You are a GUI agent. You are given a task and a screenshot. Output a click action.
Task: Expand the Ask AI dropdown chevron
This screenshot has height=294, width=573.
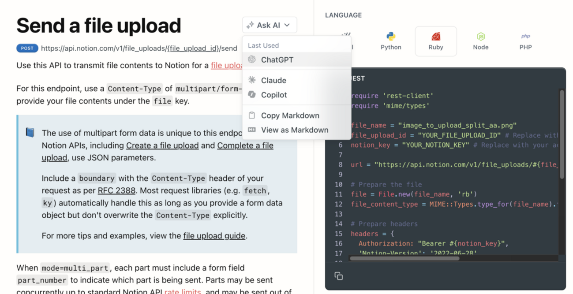[x=287, y=25]
